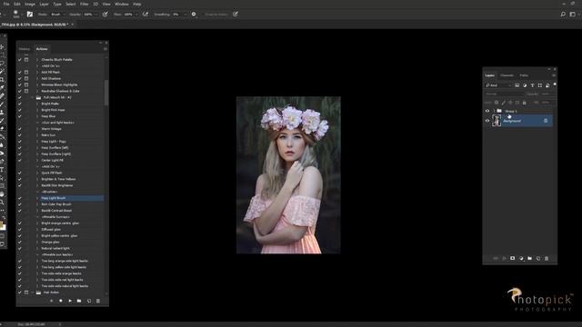Toggle dialog box for Cheeks Blush Palette

pyautogui.click(x=26, y=59)
